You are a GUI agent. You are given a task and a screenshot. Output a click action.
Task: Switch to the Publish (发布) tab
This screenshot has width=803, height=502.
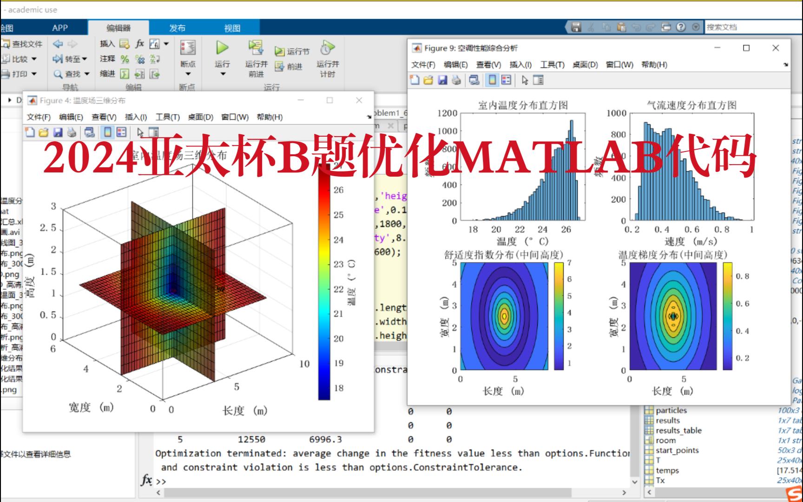[x=177, y=28]
